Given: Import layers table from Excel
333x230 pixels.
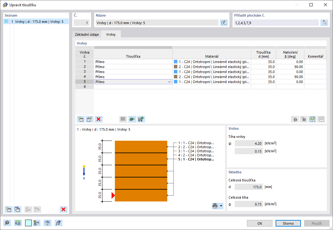Looking at the screenshot, I should [x=321, y=119].
